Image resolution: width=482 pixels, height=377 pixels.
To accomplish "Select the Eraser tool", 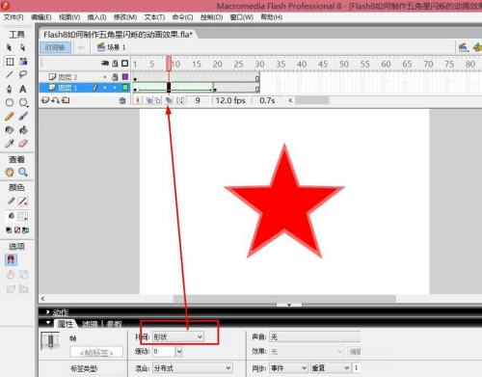I will tap(23, 144).
